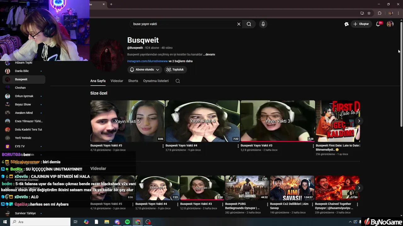
Task: Switch to Ana Sayfa tab
Action: (98, 81)
